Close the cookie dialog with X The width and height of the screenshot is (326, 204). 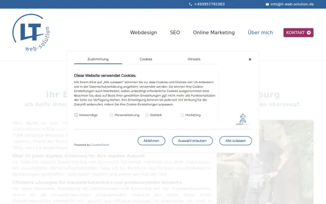click(250, 59)
